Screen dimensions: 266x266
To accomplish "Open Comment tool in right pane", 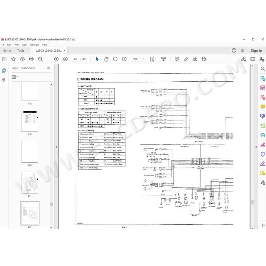I will pos(263,107).
